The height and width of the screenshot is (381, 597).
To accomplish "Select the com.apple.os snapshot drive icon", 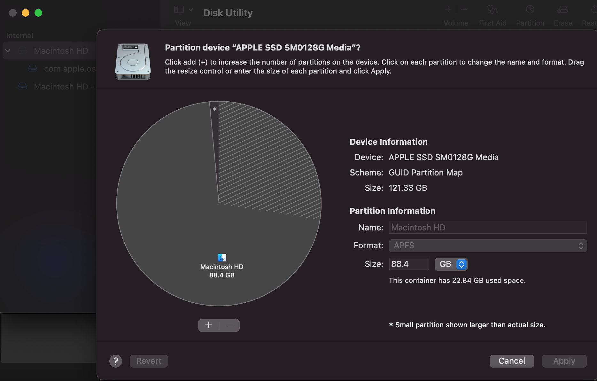I will 33,68.
